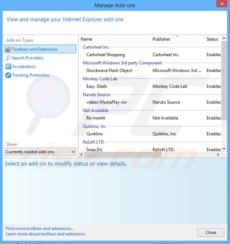The height and width of the screenshot is (244, 230).
Task: Select the Shockwave Flash Object add-on
Action: pyautogui.click(x=109, y=70)
